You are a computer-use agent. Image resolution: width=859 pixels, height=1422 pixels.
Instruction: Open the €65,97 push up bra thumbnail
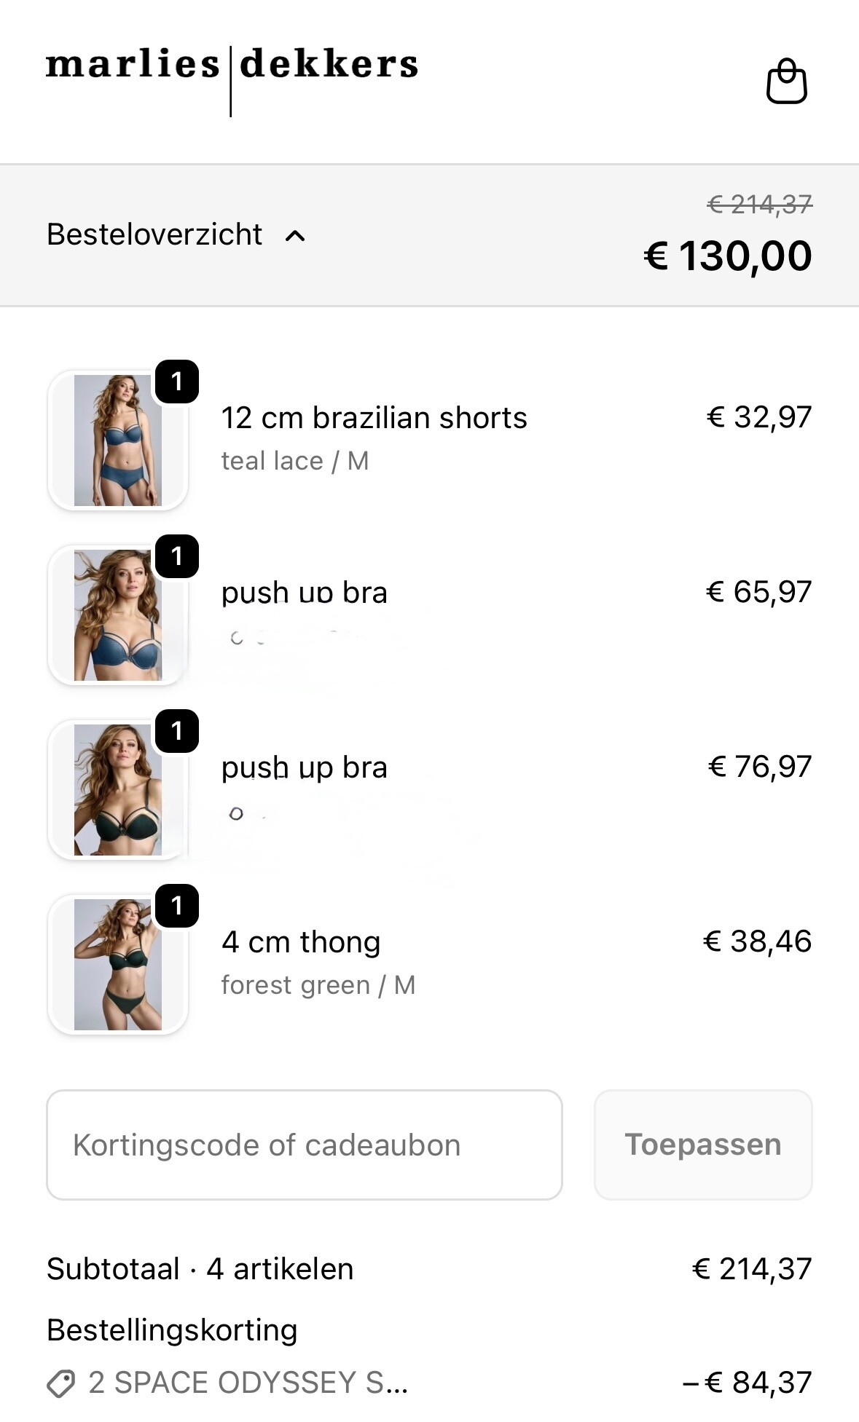click(118, 615)
